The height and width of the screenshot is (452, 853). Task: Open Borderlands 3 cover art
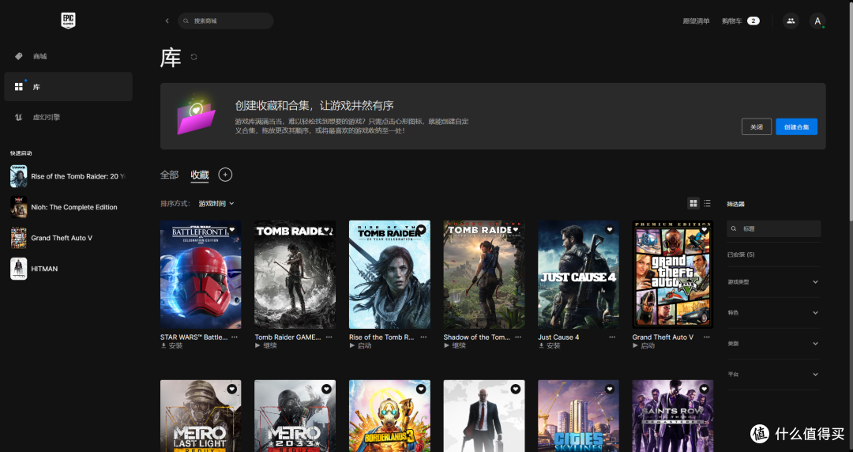pyautogui.click(x=389, y=416)
